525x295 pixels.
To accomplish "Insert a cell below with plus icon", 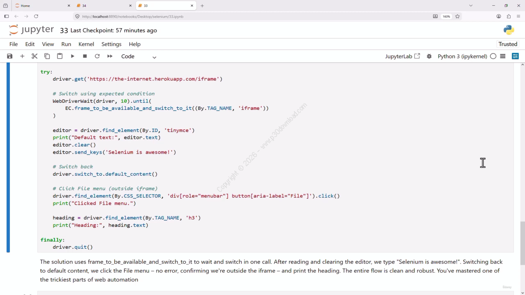I will click(22, 56).
